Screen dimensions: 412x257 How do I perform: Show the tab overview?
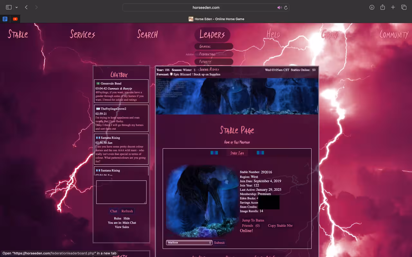coord(404,7)
